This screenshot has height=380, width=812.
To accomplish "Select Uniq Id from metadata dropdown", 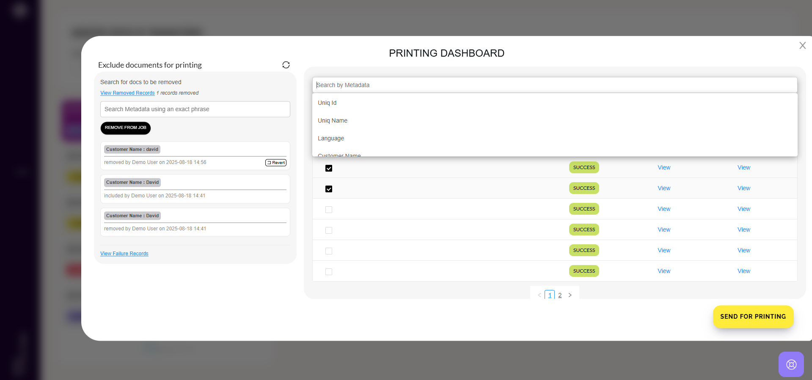I will pos(327,103).
